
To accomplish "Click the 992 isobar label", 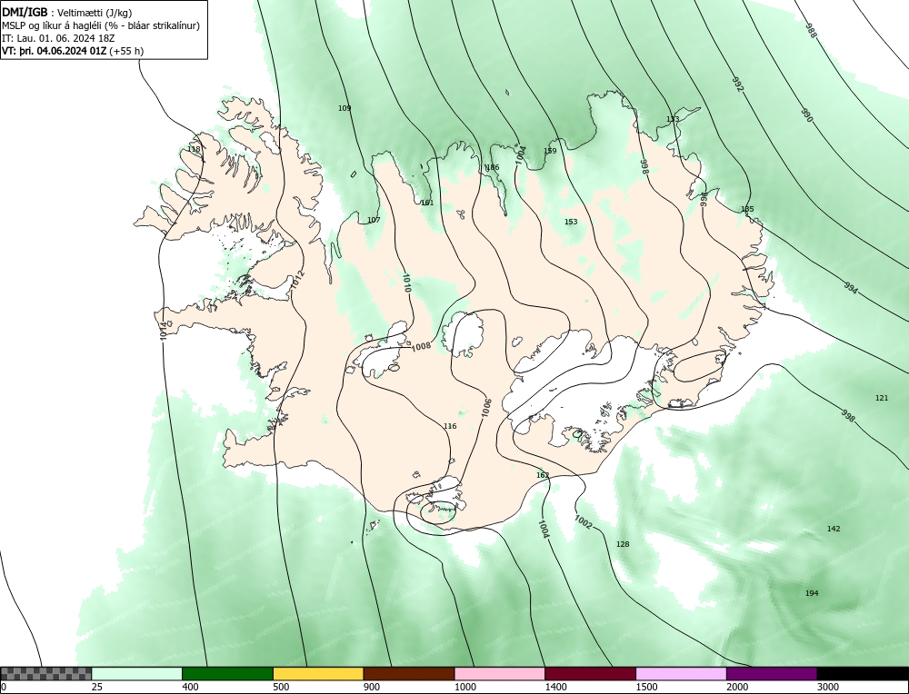I will (x=737, y=84).
